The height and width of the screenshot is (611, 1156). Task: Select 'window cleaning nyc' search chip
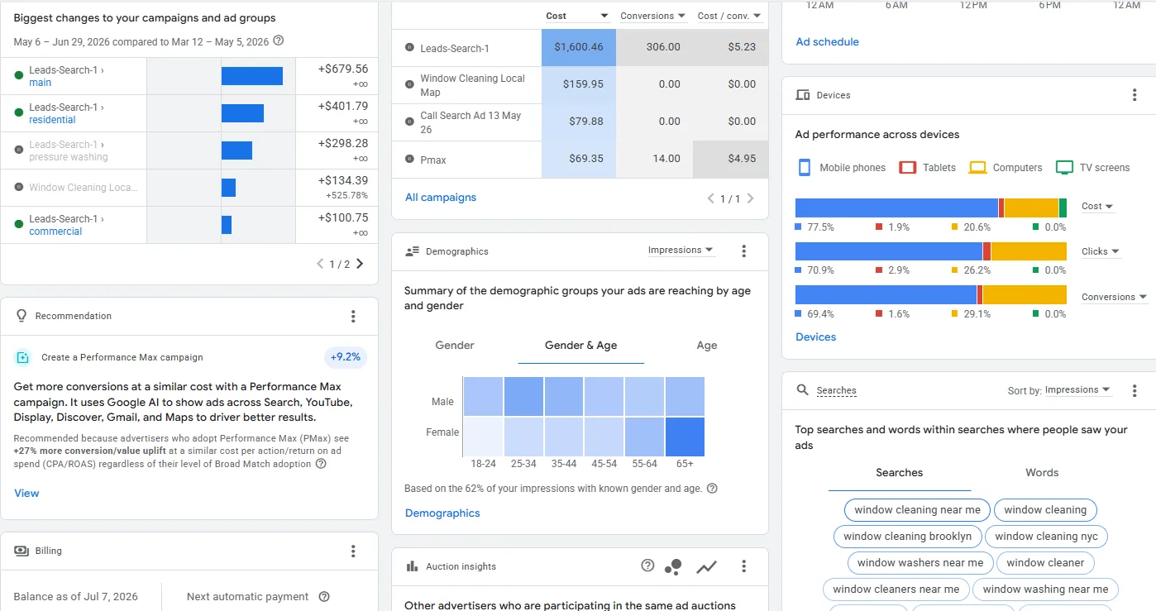(x=1046, y=537)
